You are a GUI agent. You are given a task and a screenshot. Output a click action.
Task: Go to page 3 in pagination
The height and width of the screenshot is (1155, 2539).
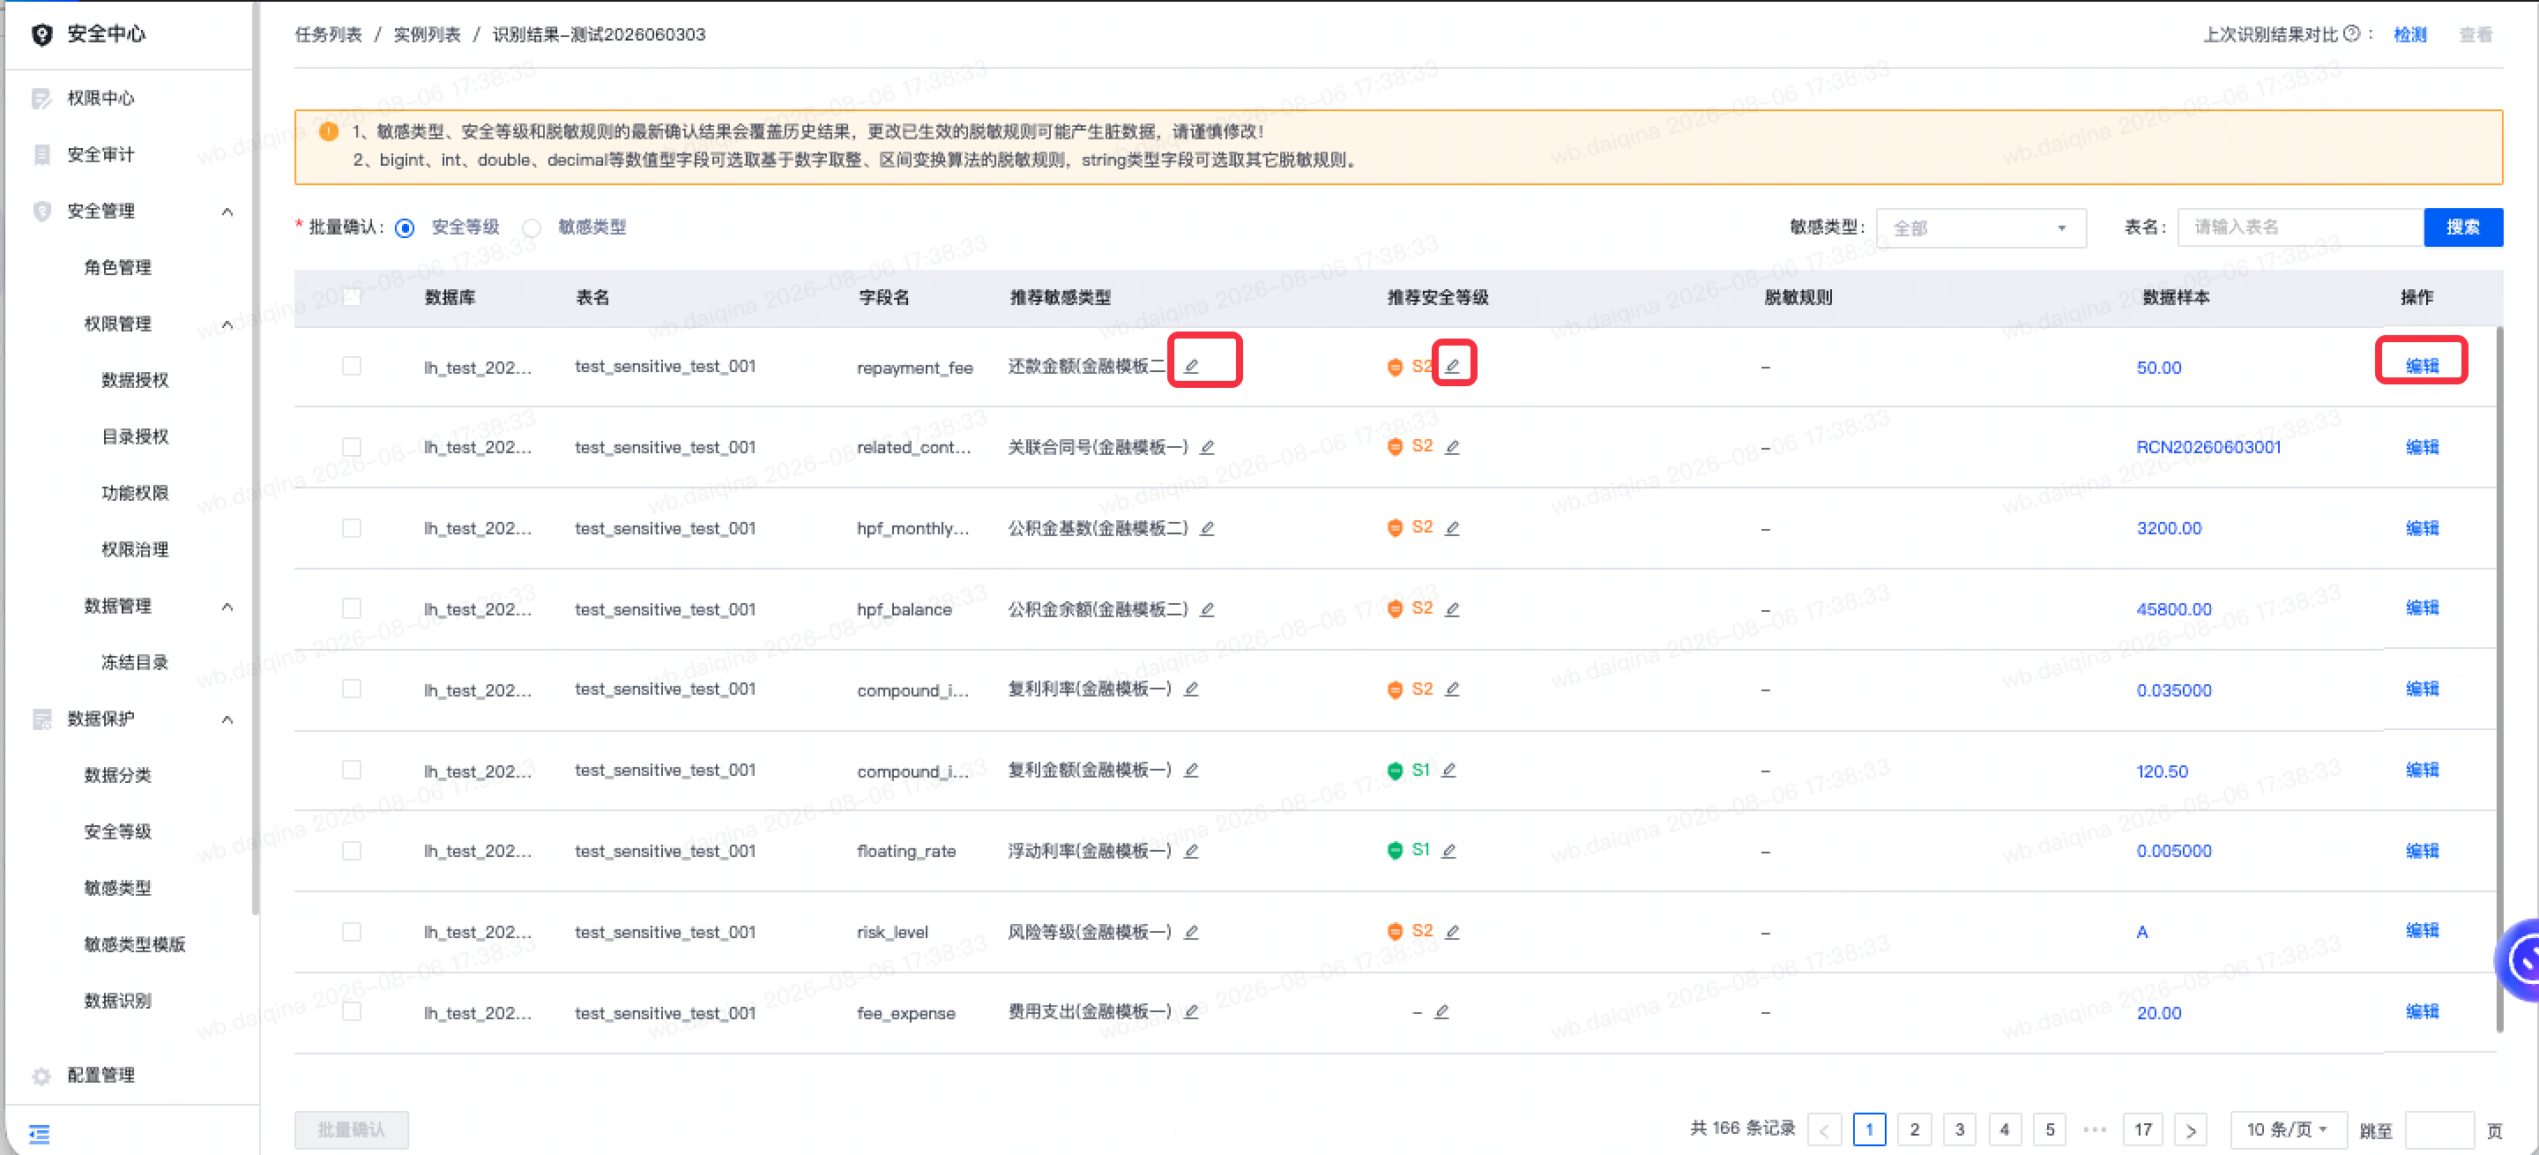(x=1960, y=1129)
